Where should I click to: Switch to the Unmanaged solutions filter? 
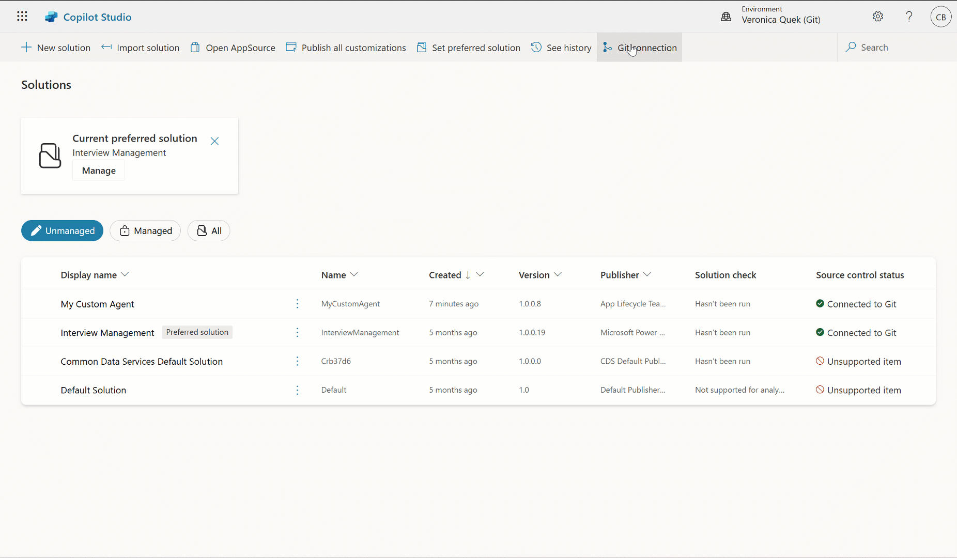point(62,230)
